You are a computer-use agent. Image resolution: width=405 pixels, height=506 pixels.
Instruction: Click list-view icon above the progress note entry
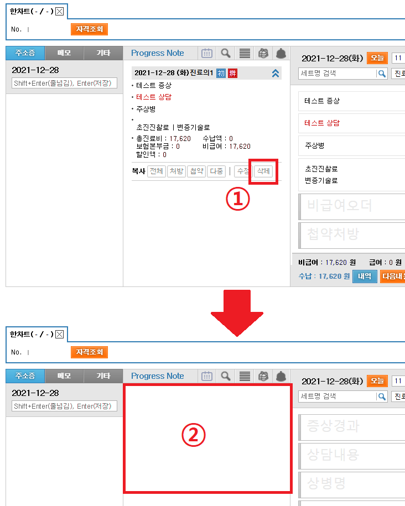point(244,53)
